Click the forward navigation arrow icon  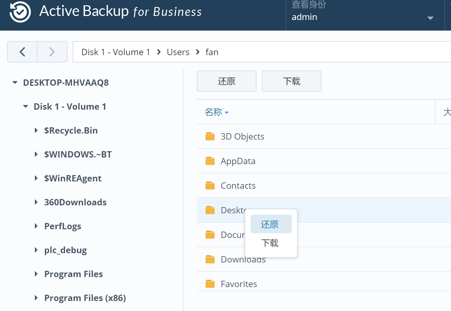pos(52,52)
